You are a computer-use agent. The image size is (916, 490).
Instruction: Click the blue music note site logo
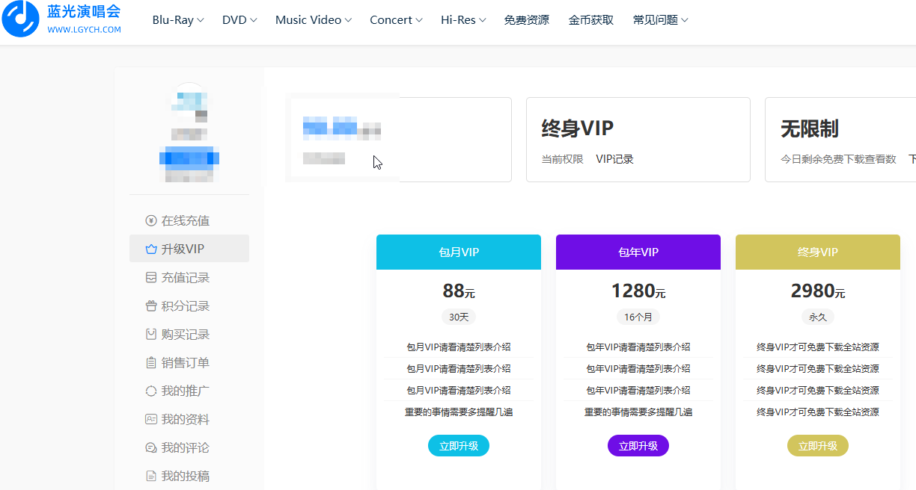tap(20, 19)
